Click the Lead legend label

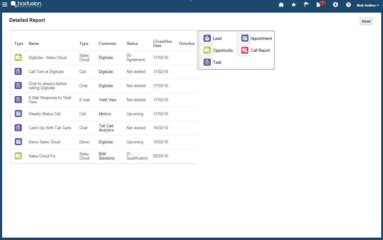(217, 38)
